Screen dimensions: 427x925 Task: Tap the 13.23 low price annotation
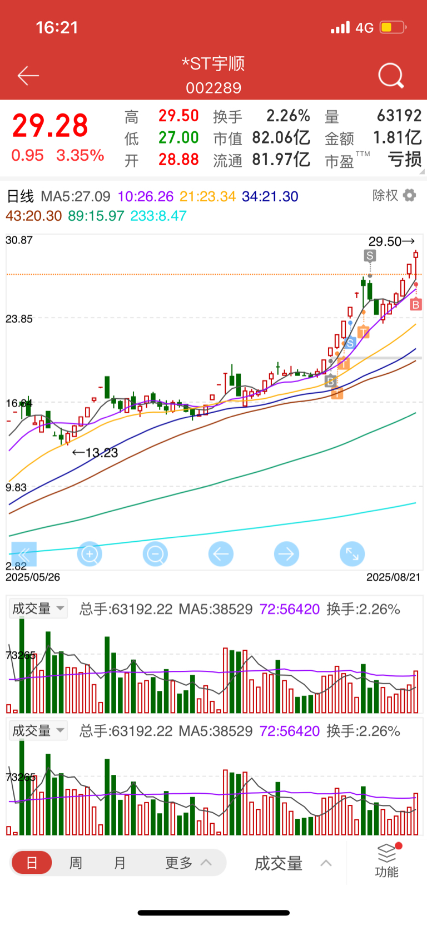(x=95, y=453)
